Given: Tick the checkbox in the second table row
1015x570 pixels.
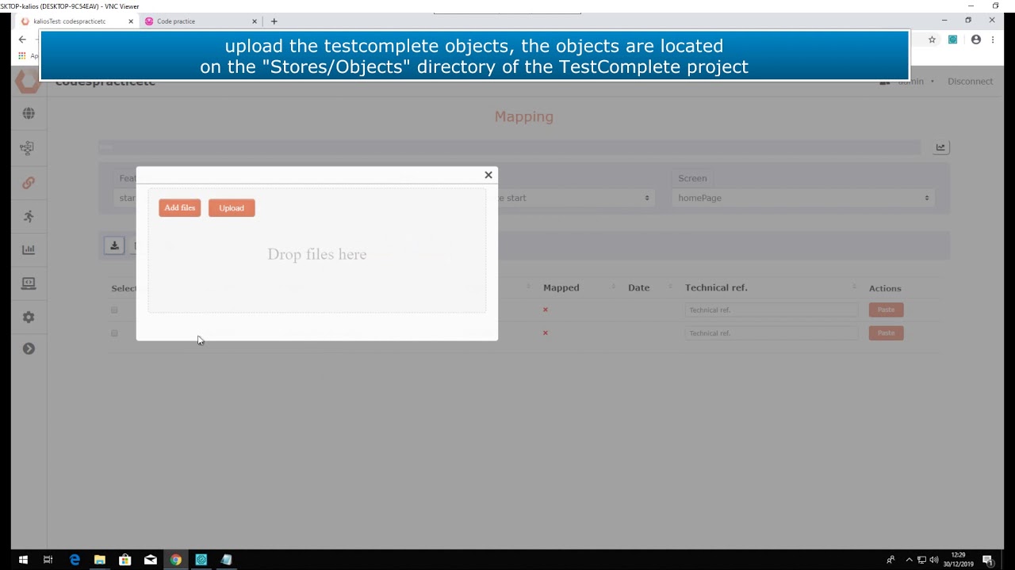Looking at the screenshot, I should coord(114,333).
